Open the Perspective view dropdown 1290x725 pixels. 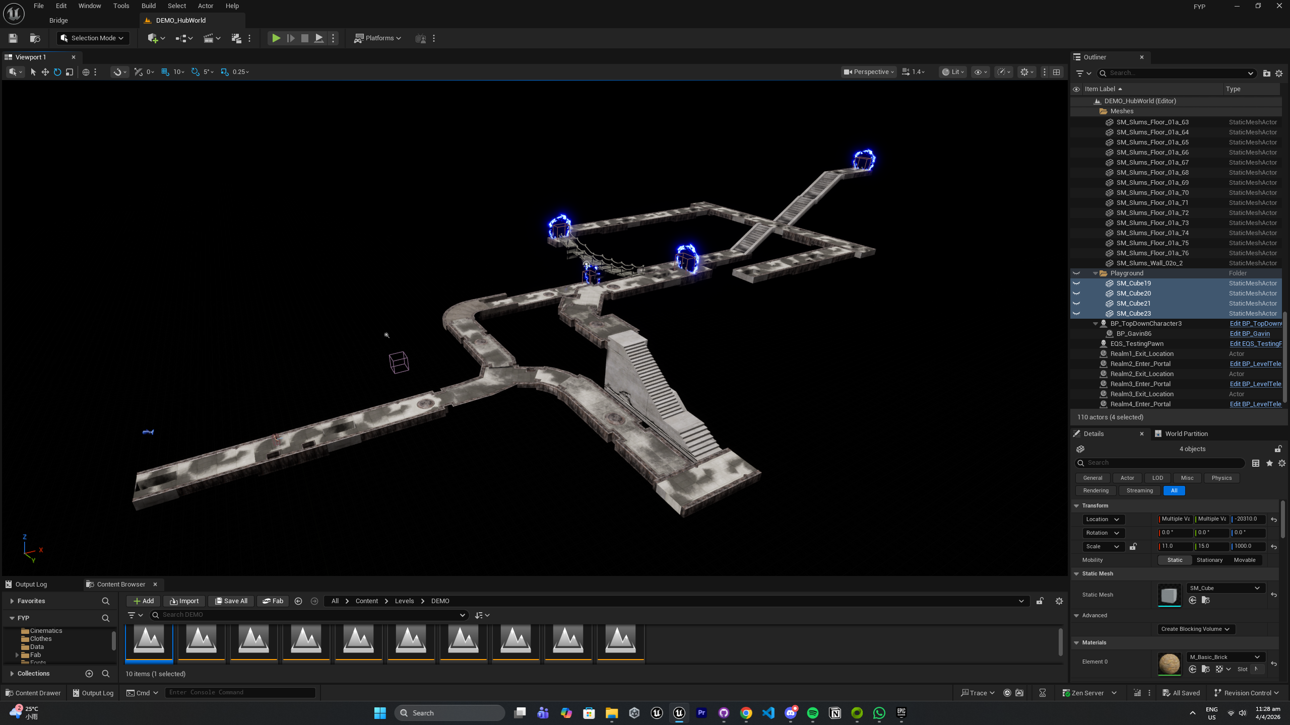pyautogui.click(x=868, y=72)
